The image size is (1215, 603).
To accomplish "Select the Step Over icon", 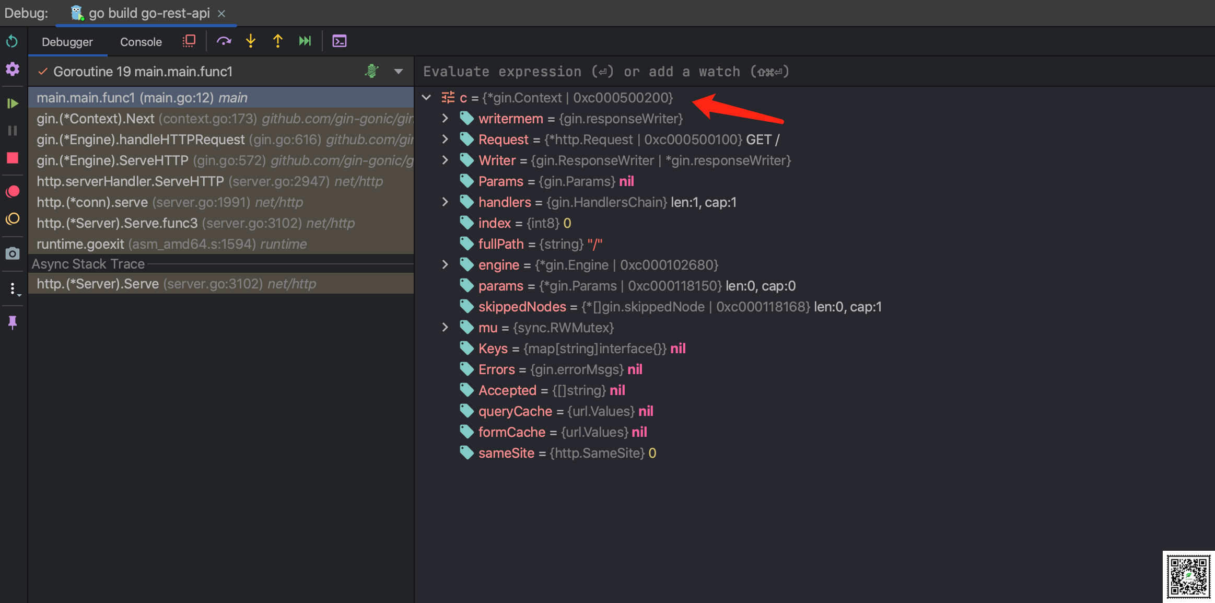I will pyautogui.click(x=224, y=41).
